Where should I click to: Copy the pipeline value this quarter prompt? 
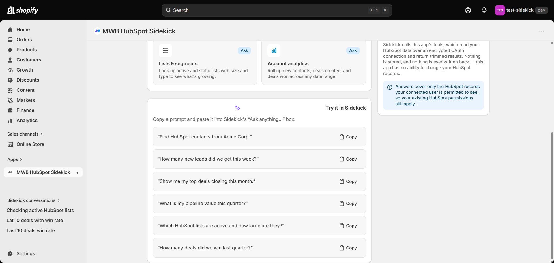coord(348,204)
